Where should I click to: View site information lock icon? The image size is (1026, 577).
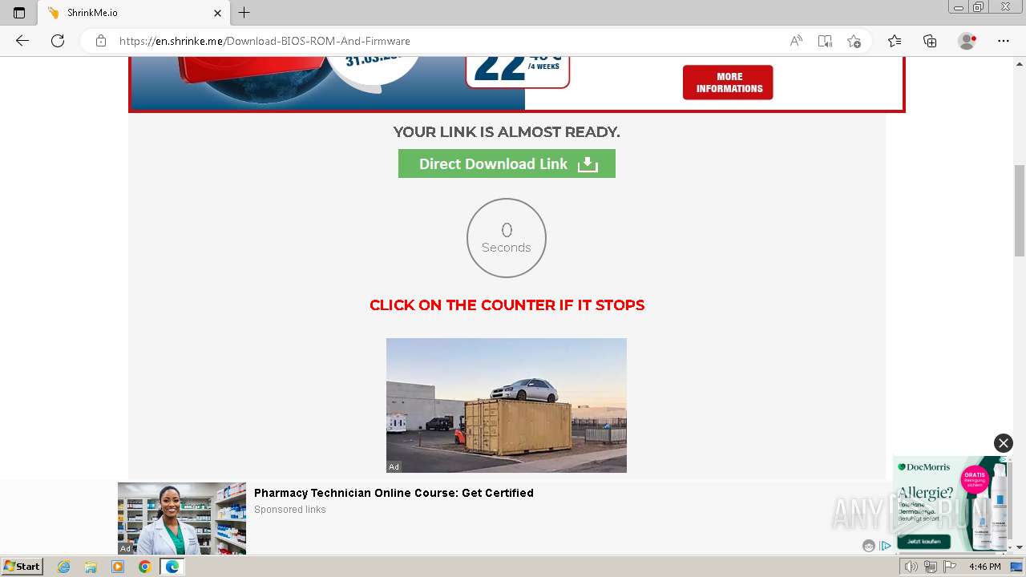(x=101, y=41)
